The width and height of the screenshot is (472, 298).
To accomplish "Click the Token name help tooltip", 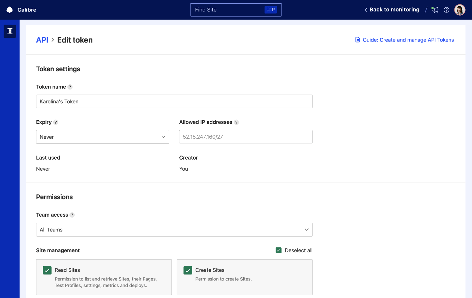I will tap(70, 87).
